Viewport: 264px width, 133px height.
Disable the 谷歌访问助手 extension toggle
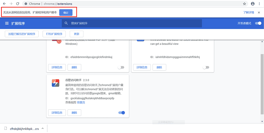(122, 113)
